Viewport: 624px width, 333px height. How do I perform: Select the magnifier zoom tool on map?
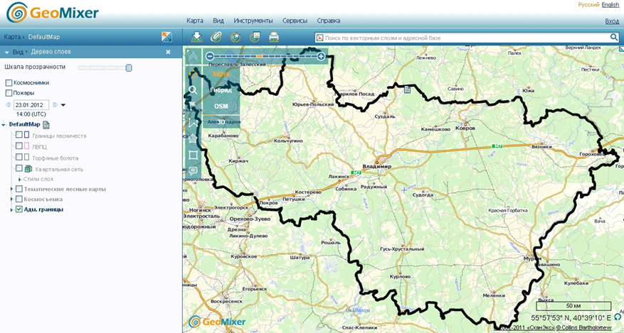pos(193,90)
